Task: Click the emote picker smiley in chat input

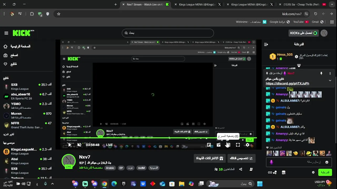Action: click(x=327, y=162)
